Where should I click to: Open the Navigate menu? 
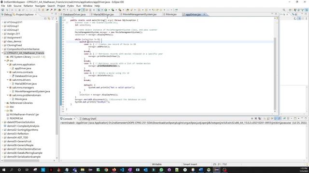click(x=40, y=6)
